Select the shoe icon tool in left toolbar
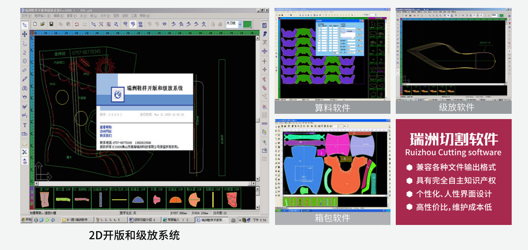Image resolution: width=528 pixels, height=250 pixels. [x=25, y=134]
